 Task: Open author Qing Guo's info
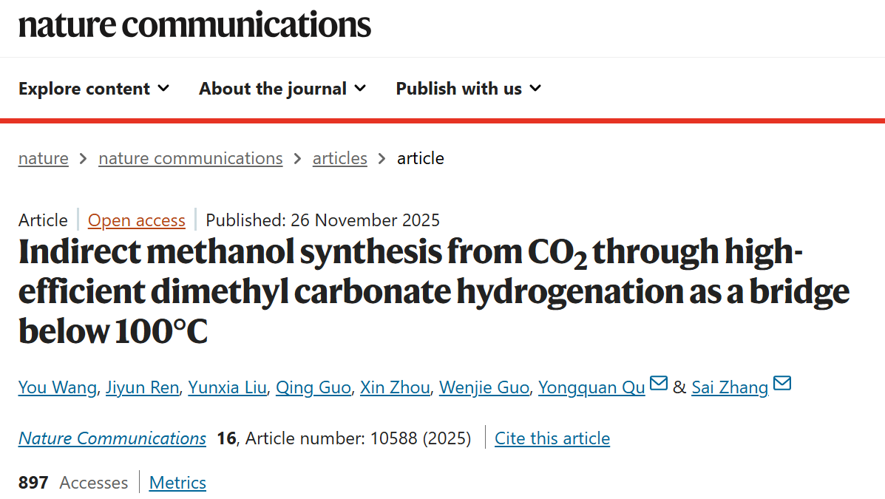pos(313,387)
